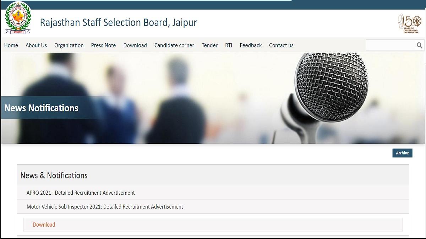Click the orange Download link under Motor Vehicle

(x=44, y=225)
